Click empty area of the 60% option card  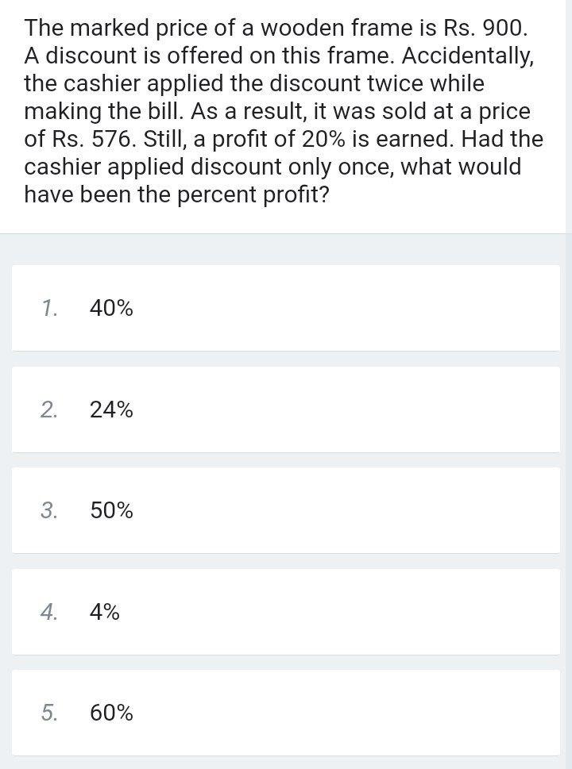click(x=344, y=713)
